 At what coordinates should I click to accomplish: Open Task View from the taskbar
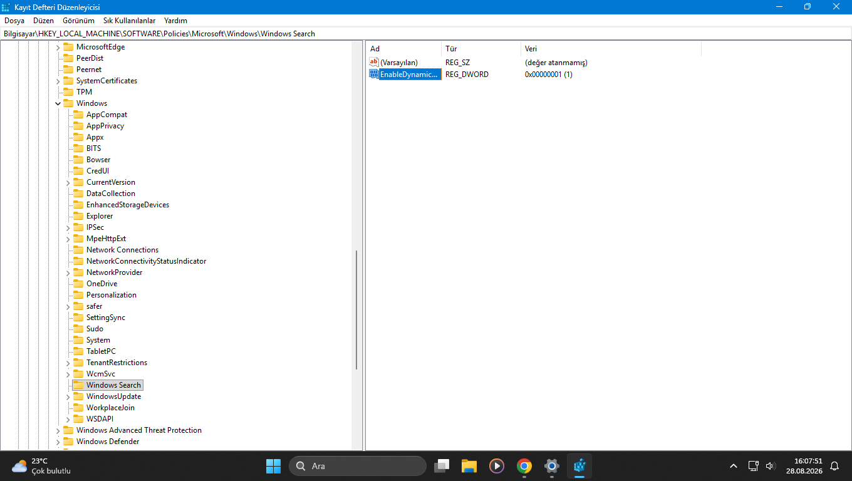442,466
